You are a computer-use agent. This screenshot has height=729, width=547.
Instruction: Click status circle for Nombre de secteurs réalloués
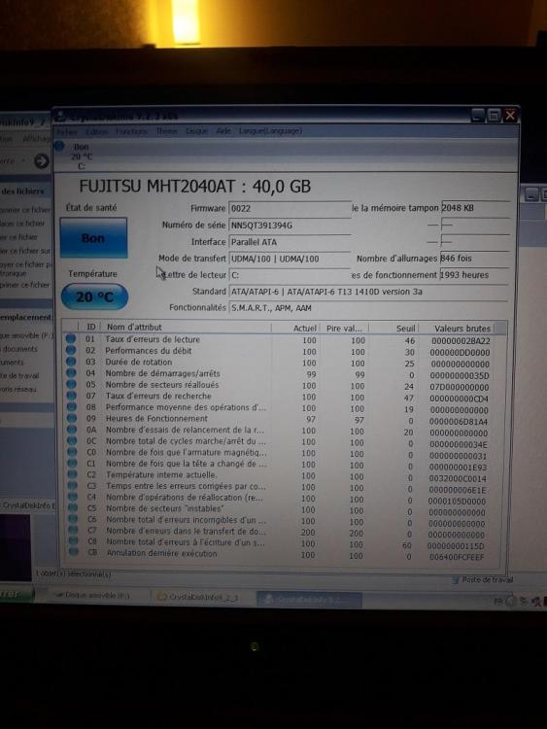coord(71,384)
